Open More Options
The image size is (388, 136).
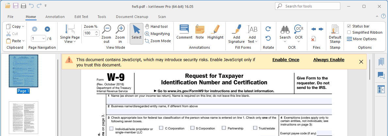point(362,39)
